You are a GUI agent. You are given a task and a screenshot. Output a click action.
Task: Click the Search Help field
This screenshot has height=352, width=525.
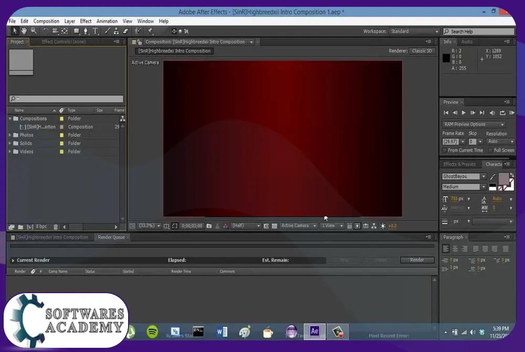tap(479, 32)
